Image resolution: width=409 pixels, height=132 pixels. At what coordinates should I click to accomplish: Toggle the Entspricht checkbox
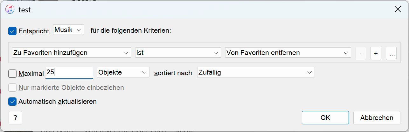point(12,31)
